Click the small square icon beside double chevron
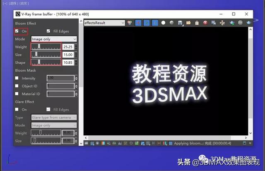The width and height of the screenshot is (265, 171). [x=244, y=143]
